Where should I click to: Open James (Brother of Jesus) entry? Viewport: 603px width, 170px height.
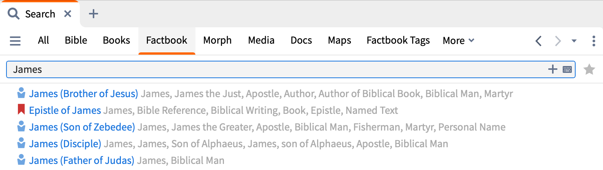[83, 94]
